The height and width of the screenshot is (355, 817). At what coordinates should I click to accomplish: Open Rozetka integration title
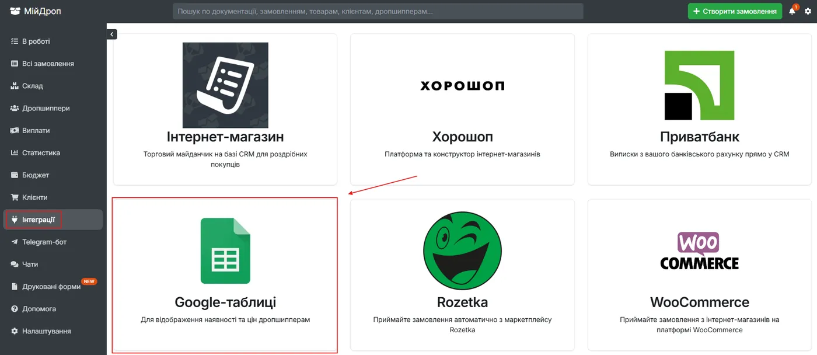click(x=462, y=302)
